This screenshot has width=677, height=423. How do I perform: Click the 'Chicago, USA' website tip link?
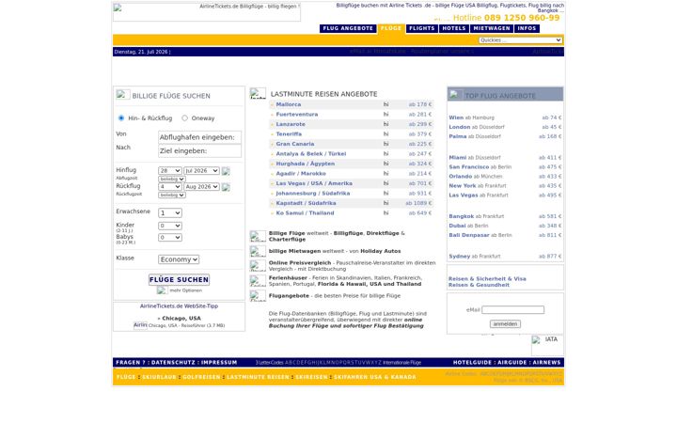181,318
